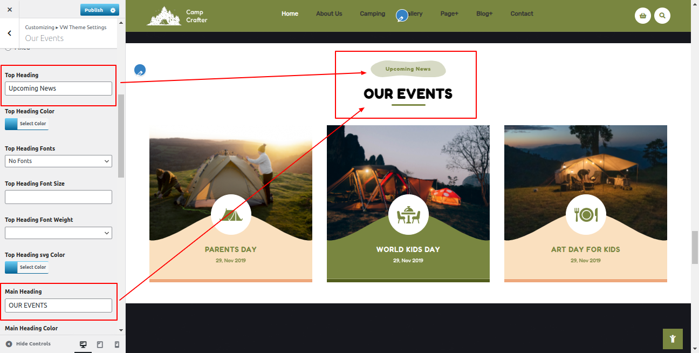Expand the Top Heading Fonts dropdown
This screenshot has width=699, height=353.
(58, 161)
